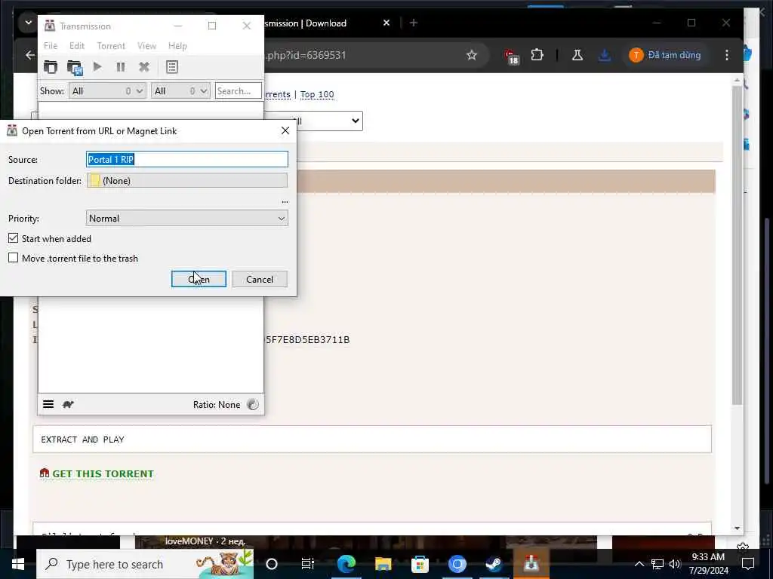Open the browser Extensions puzzle icon
The width and height of the screenshot is (773, 579).
point(537,55)
